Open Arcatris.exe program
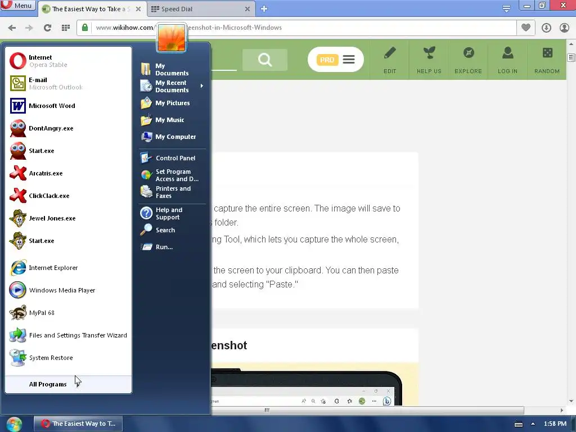Screen dimensions: 576x432 coord(68,173)
